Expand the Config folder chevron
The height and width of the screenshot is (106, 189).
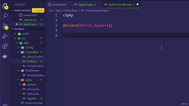pyautogui.click(x=18, y=47)
